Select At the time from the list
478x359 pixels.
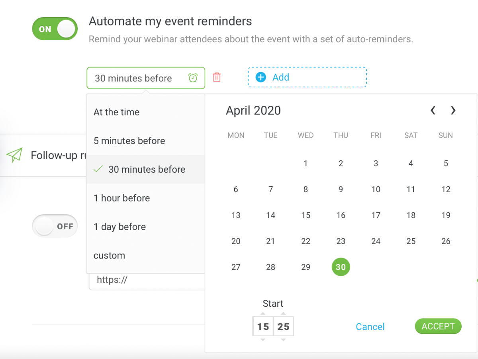point(116,112)
